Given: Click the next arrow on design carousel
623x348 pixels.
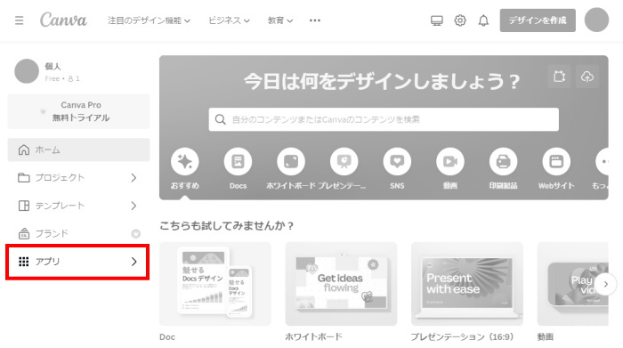Looking at the screenshot, I should [x=605, y=284].
